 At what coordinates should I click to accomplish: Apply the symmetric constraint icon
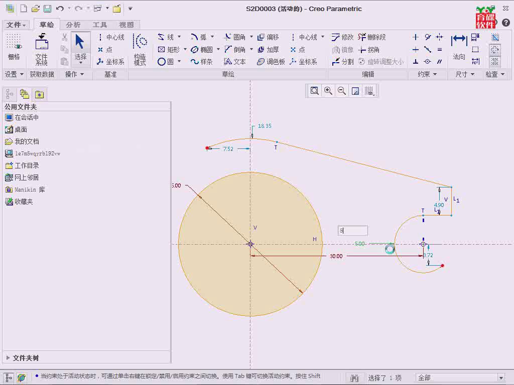(440, 37)
